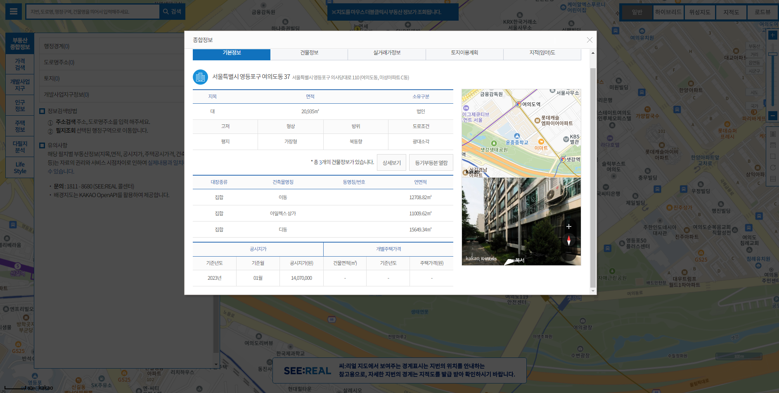This screenshot has height=393, width=779.
Task: Focus the address search input field
Action: pyautogui.click(x=92, y=12)
